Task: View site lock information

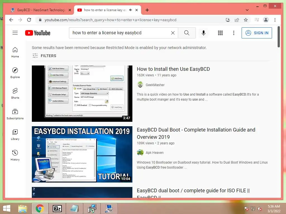Action: coord(40,20)
